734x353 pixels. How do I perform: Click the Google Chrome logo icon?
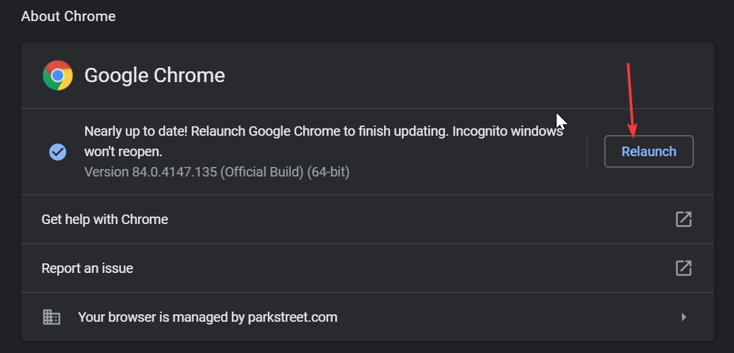[x=58, y=75]
